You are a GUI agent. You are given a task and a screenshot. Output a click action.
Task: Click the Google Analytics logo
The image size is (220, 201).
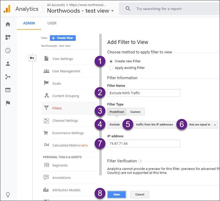tap(7, 9)
